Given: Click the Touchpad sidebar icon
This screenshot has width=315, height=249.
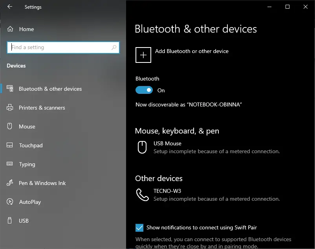Looking at the screenshot, I should point(9,145).
